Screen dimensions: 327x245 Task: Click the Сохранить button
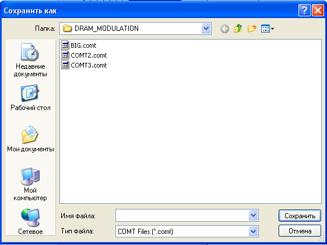coord(300,216)
